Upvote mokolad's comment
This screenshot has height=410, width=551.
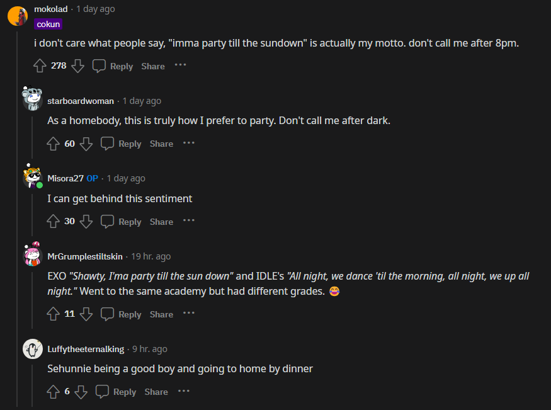pos(40,65)
